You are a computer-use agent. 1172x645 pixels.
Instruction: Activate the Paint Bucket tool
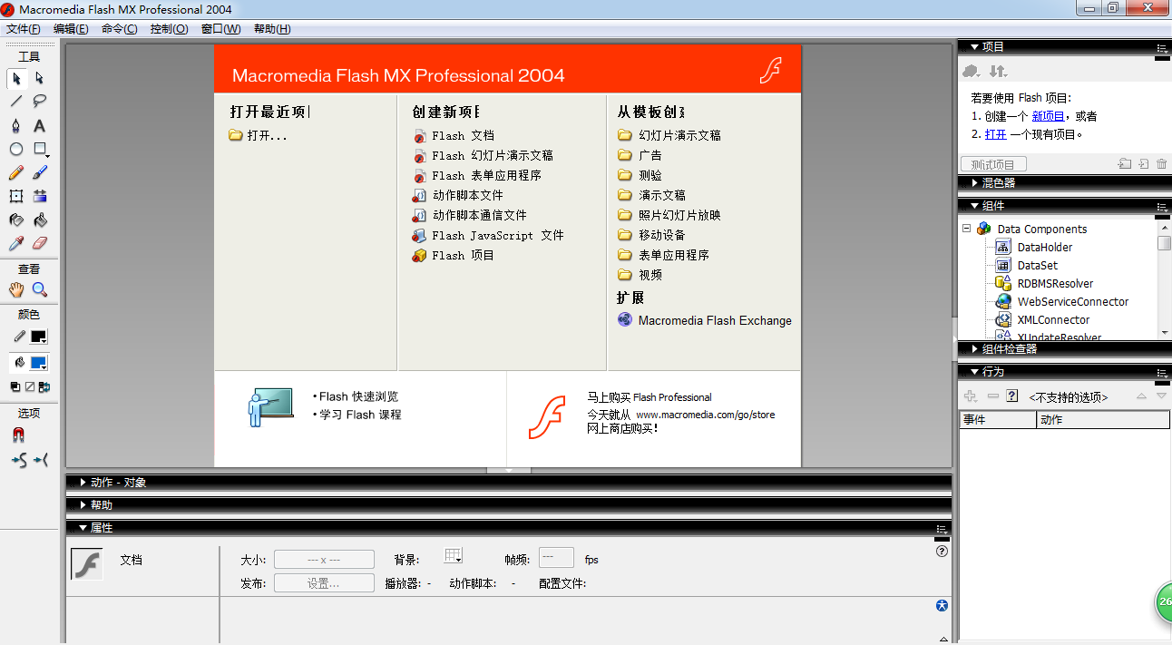point(40,220)
